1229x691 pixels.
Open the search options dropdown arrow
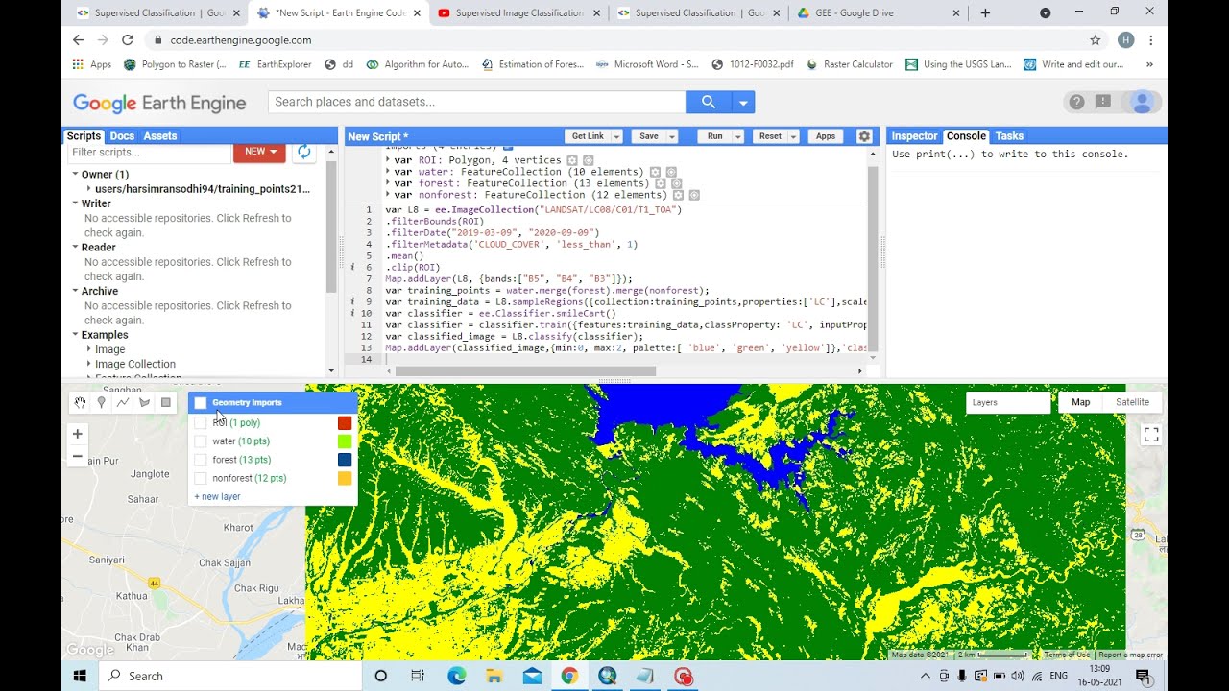click(743, 102)
